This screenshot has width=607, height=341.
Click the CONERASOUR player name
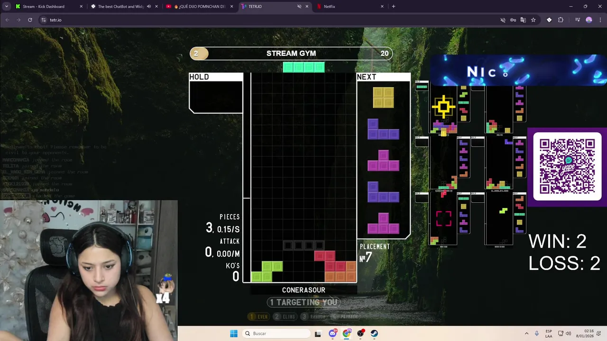(x=303, y=290)
